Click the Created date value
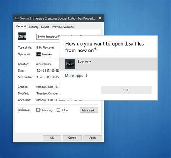This screenshot has height=158, width=171. point(48,87)
